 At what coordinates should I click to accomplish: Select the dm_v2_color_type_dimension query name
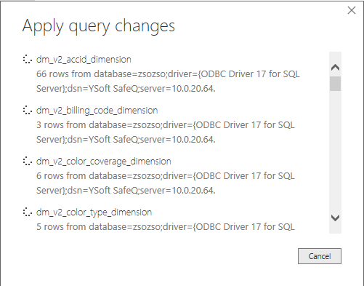click(94, 212)
